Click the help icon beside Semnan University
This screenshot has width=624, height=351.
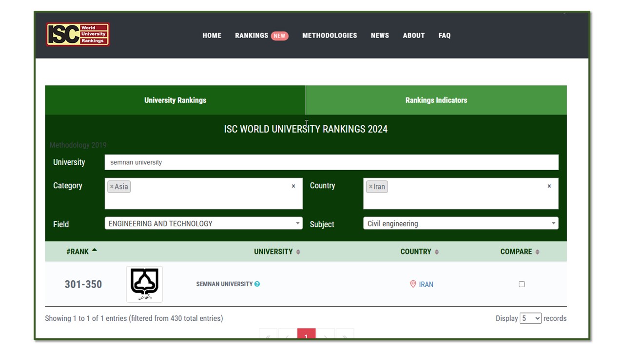pyautogui.click(x=257, y=284)
